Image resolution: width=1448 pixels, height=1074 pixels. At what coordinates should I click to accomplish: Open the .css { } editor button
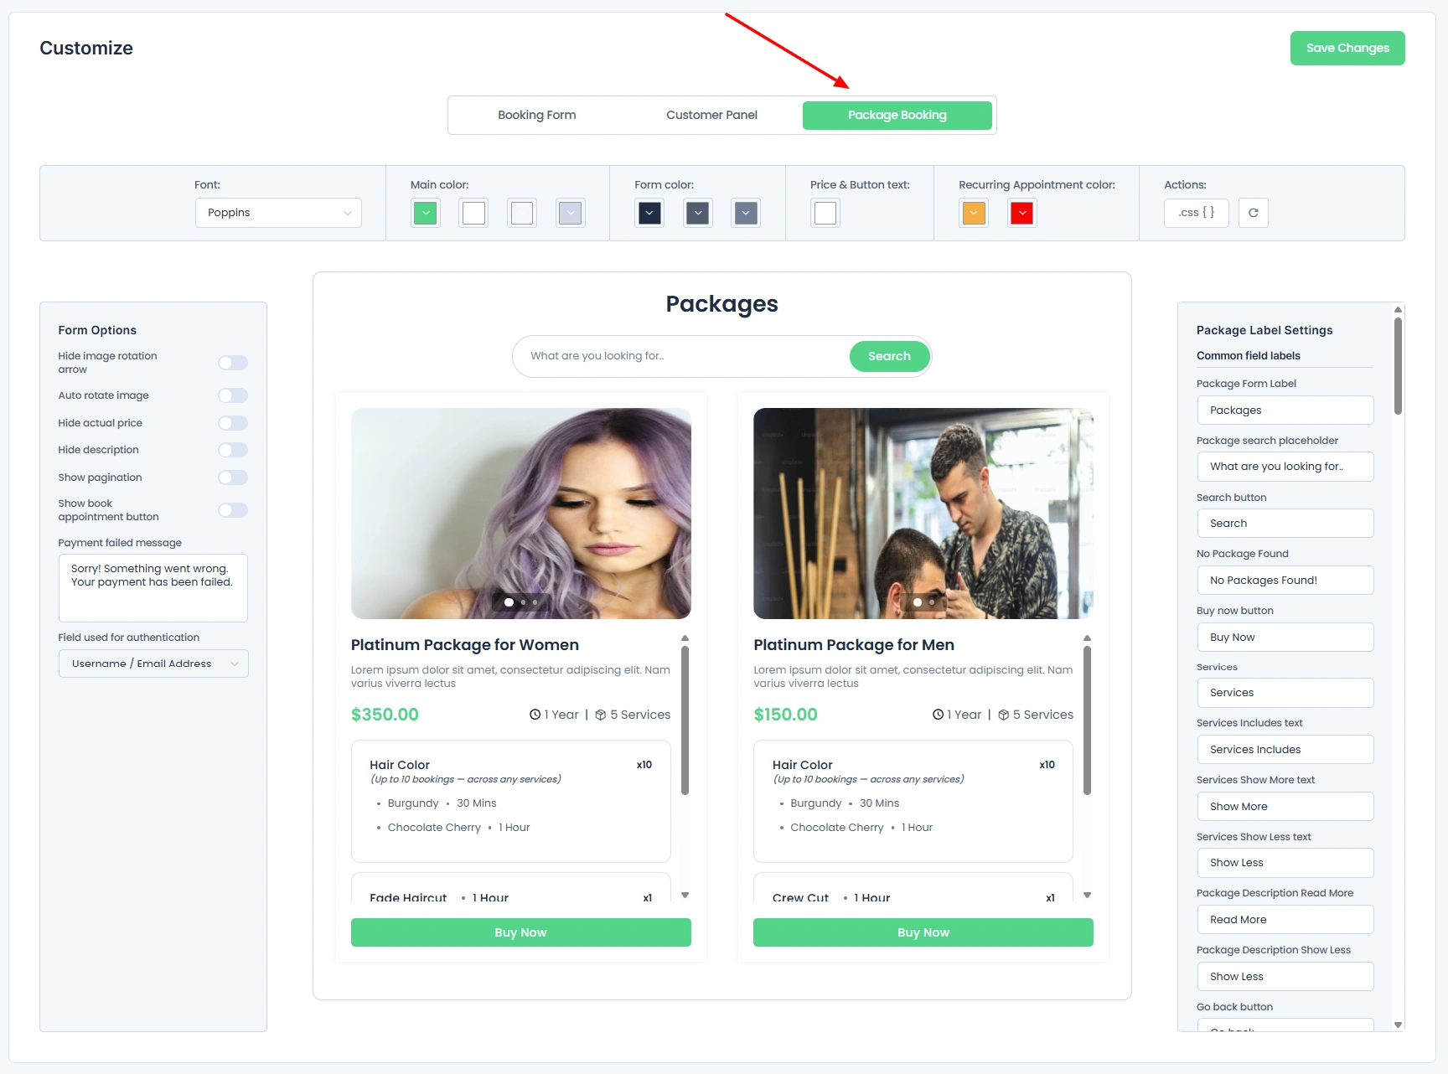(1196, 213)
